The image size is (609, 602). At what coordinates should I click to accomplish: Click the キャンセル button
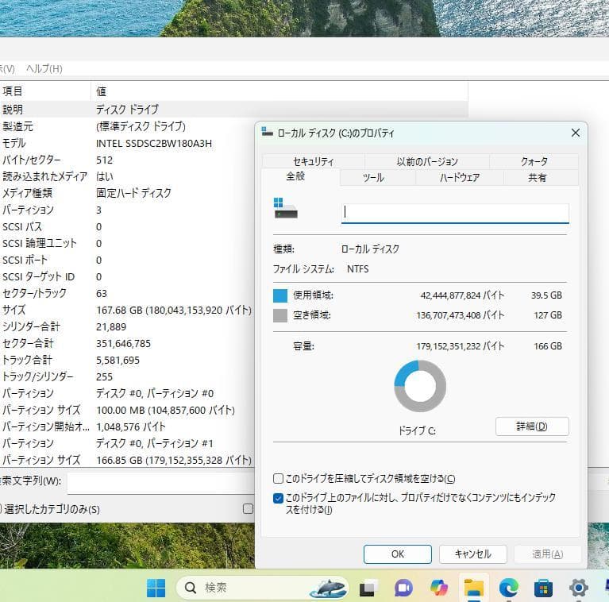coord(472,554)
